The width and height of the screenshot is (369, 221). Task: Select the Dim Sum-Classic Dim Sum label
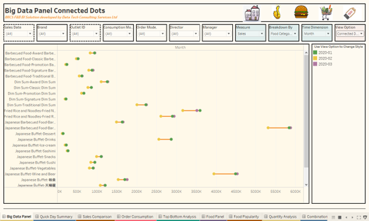[x=34, y=88]
